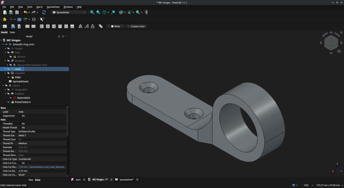Click the split cell icon
Image resolution: width=344 pixels, height=188 pixels.
click(x=34, y=26)
